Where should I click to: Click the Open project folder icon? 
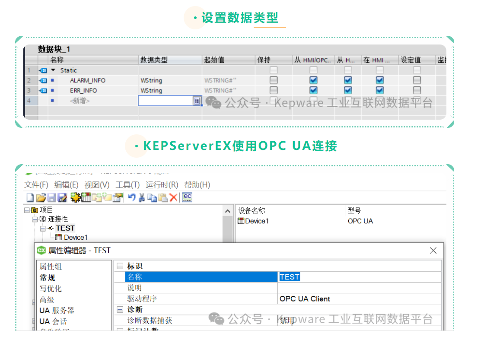tap(41, 197)
